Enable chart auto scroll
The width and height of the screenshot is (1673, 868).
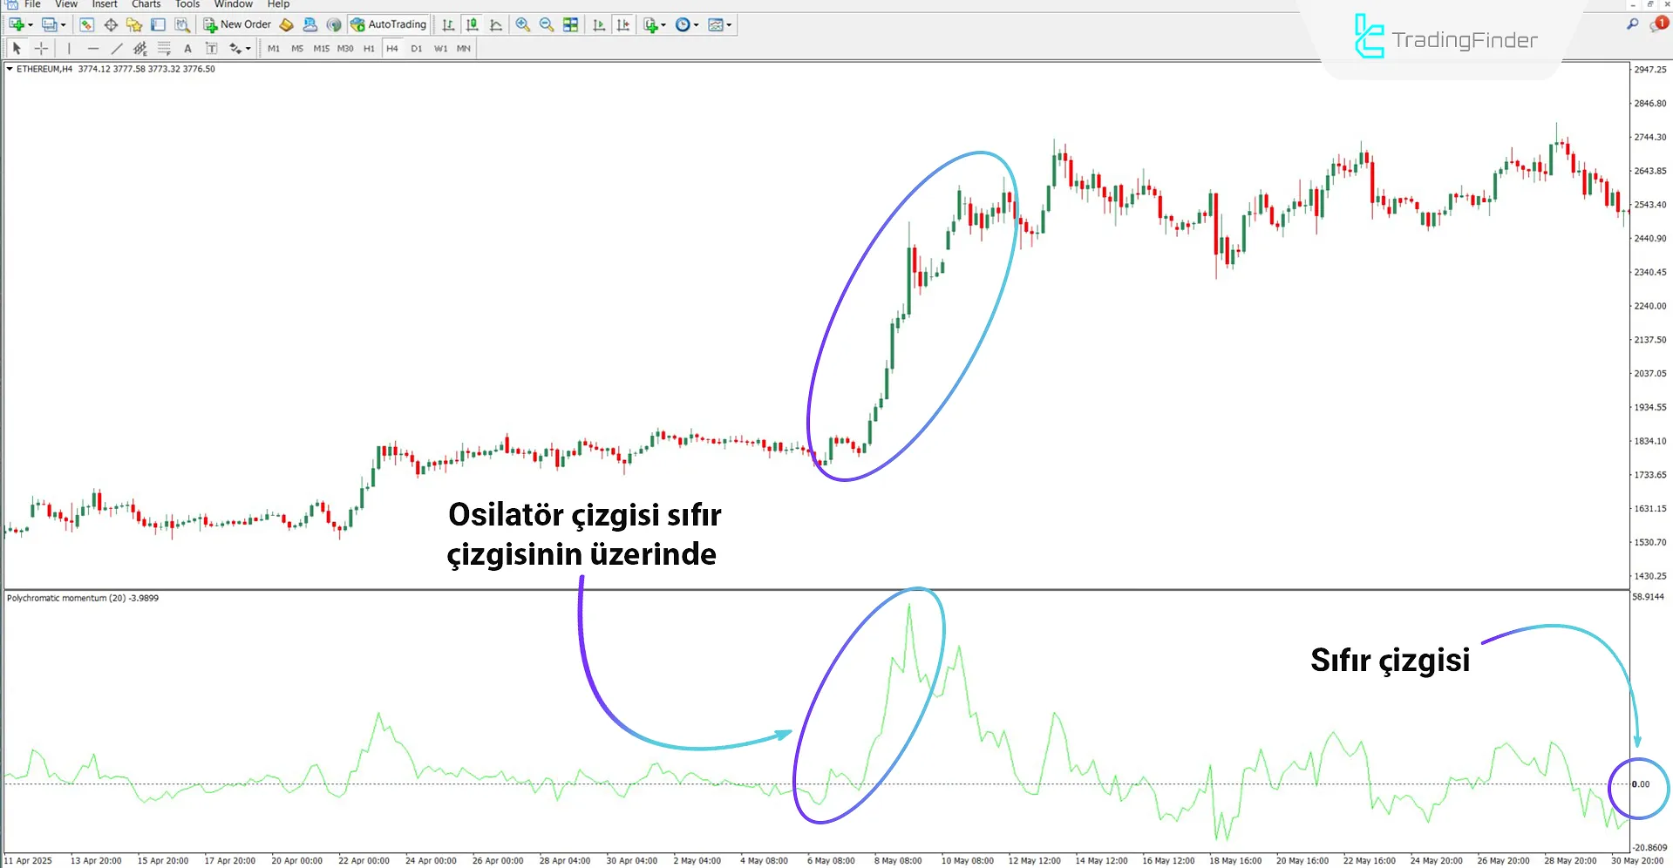(x=599, y=24)
